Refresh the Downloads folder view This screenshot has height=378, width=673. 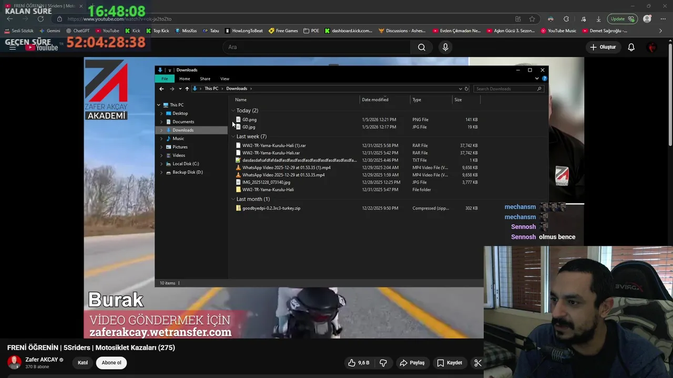click(x=466, y=89)
